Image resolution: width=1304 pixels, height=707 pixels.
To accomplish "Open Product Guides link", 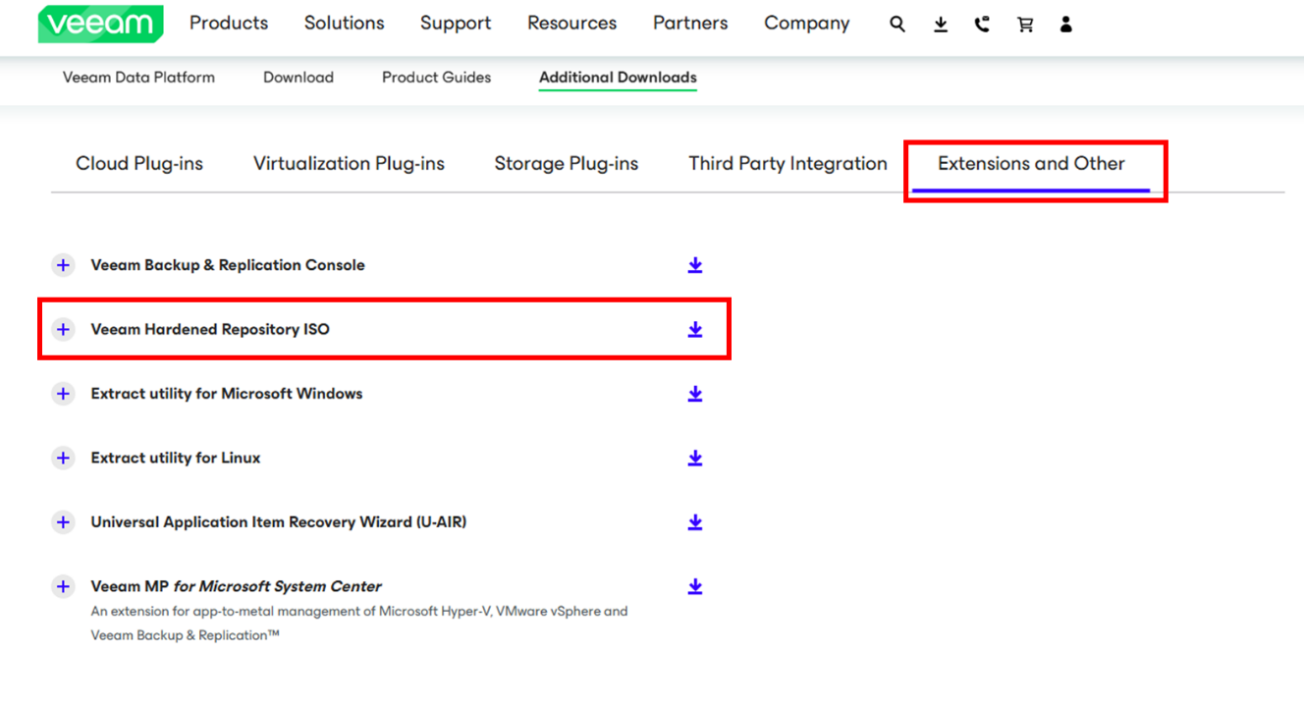I will [437, 78].
